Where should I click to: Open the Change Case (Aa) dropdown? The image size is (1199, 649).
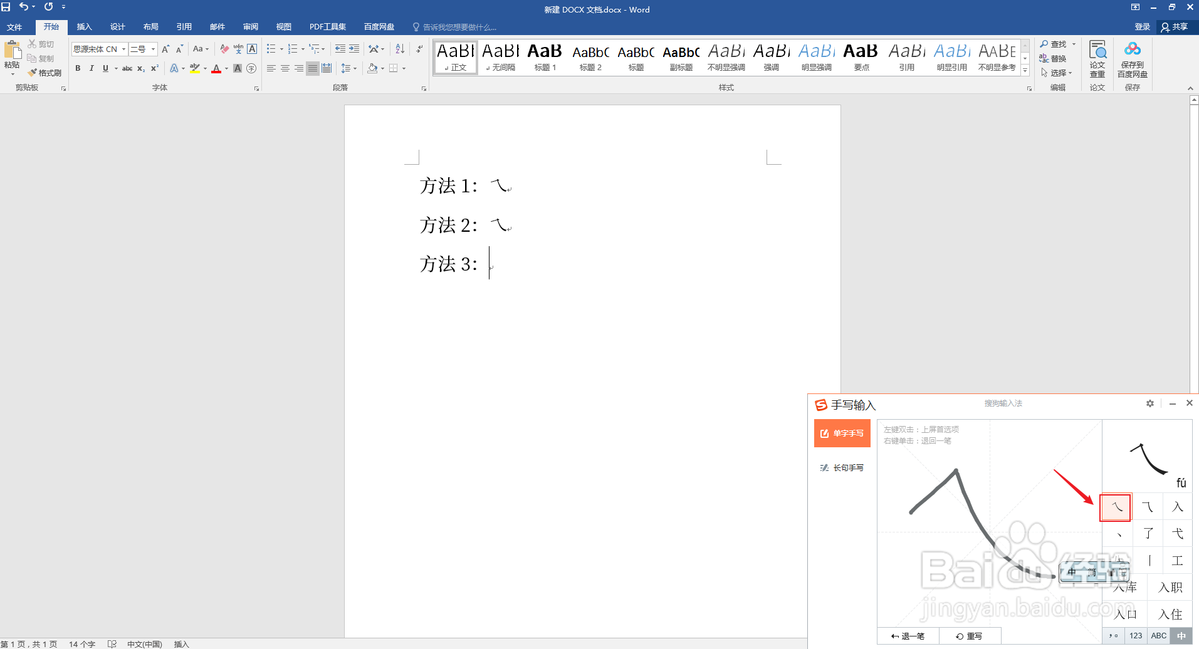(201, 49)
